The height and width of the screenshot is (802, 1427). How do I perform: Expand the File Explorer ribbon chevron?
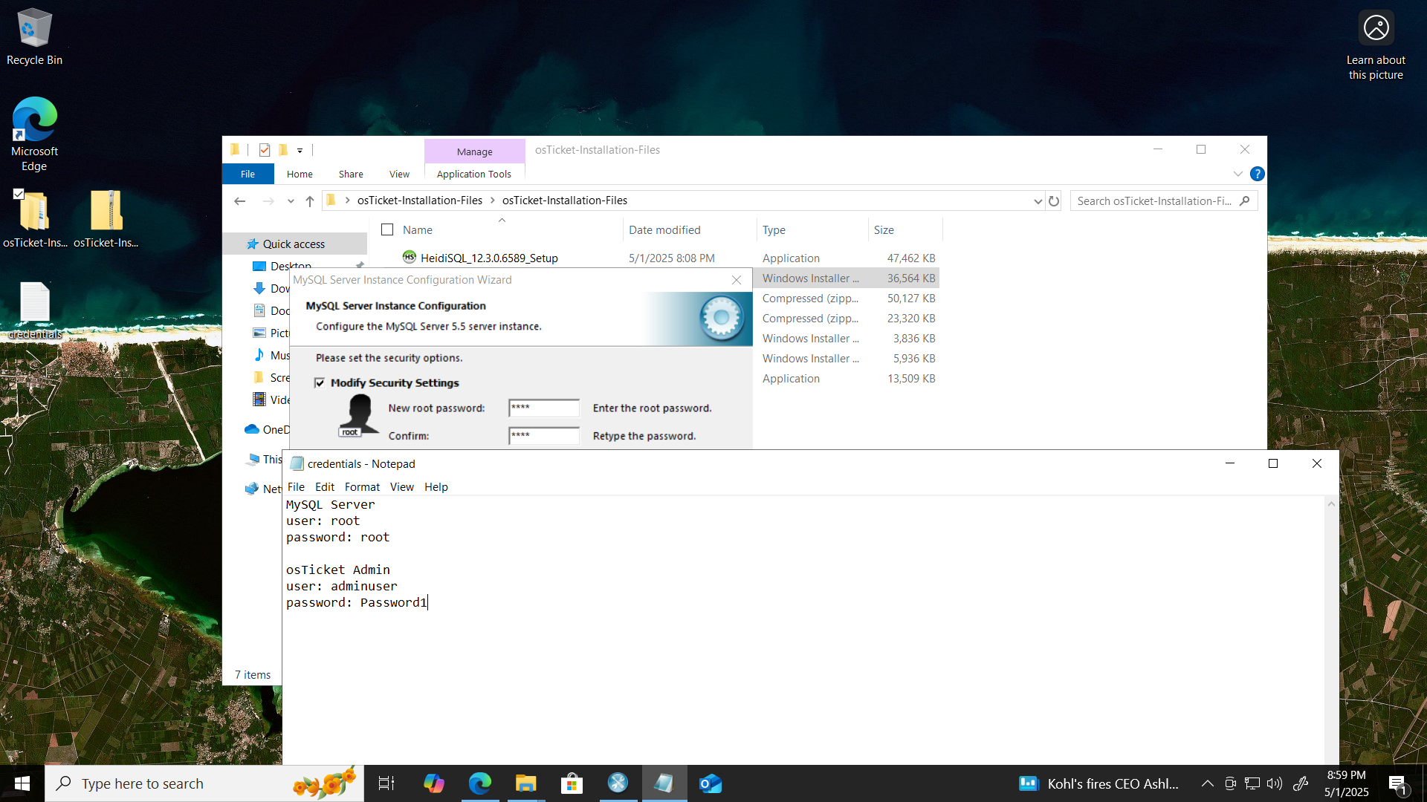click(1237, 174)
